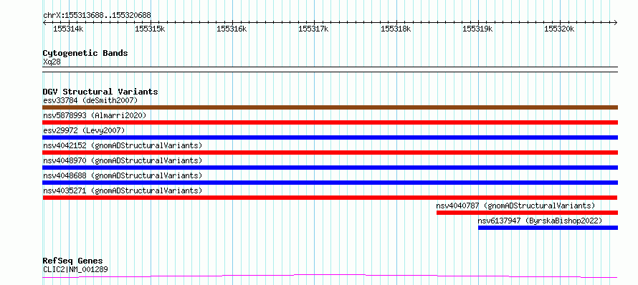Image resolution: width=638 pixels, height=285 pixels.
Task: Open the nsv4035271 gnomAD label
Action: (123, 190)
